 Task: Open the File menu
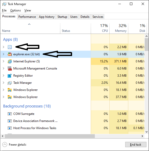(x=4, y=10)
